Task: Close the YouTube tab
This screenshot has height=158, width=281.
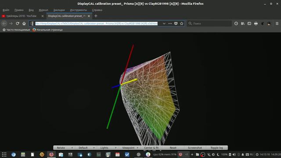Action: [x=43, y=16]
